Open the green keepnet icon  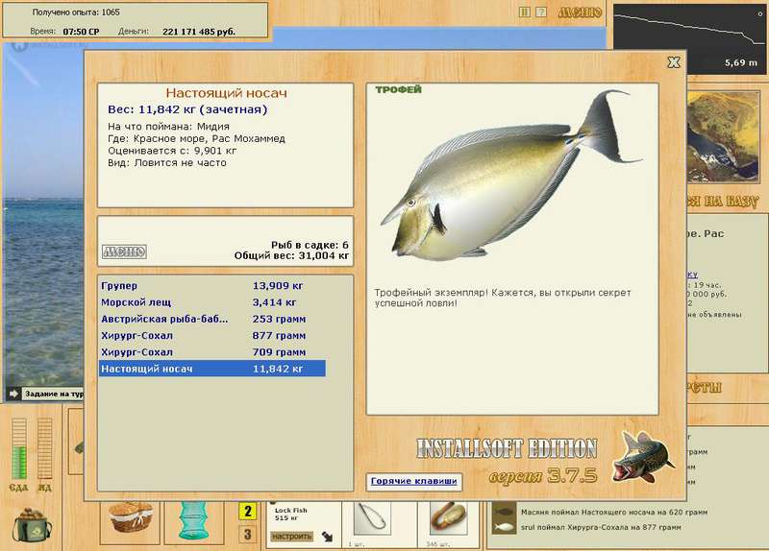coord(193,521)
